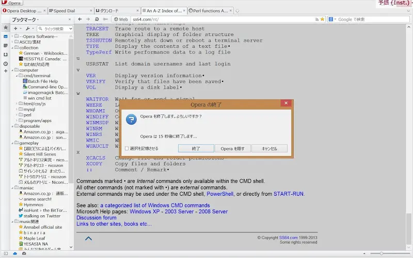
Task: Reload the page with refresh icon
Action: (x=97, y=19)
